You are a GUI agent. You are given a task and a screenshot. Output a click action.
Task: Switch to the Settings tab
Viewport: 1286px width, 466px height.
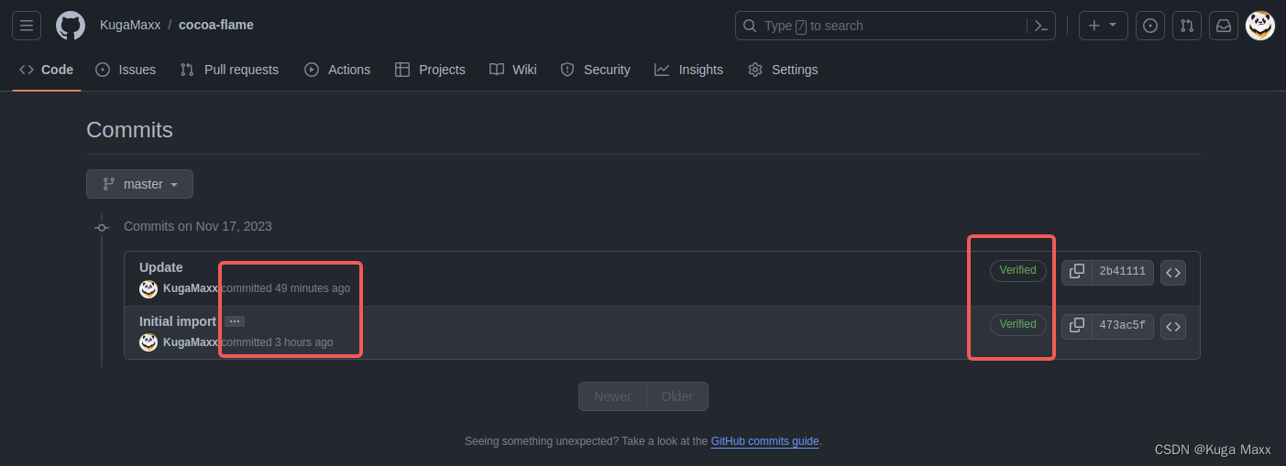click(x=783, y=70)
